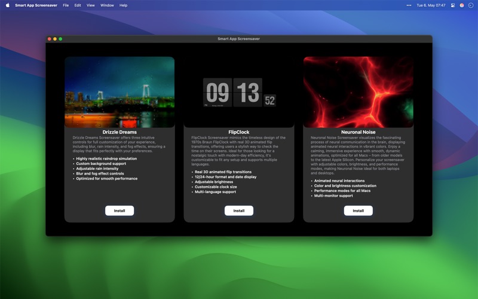Viewport: 478px width, 299px height.
Task: Click '12/24-hour format and date display' bullet
Action: [226, 176]
